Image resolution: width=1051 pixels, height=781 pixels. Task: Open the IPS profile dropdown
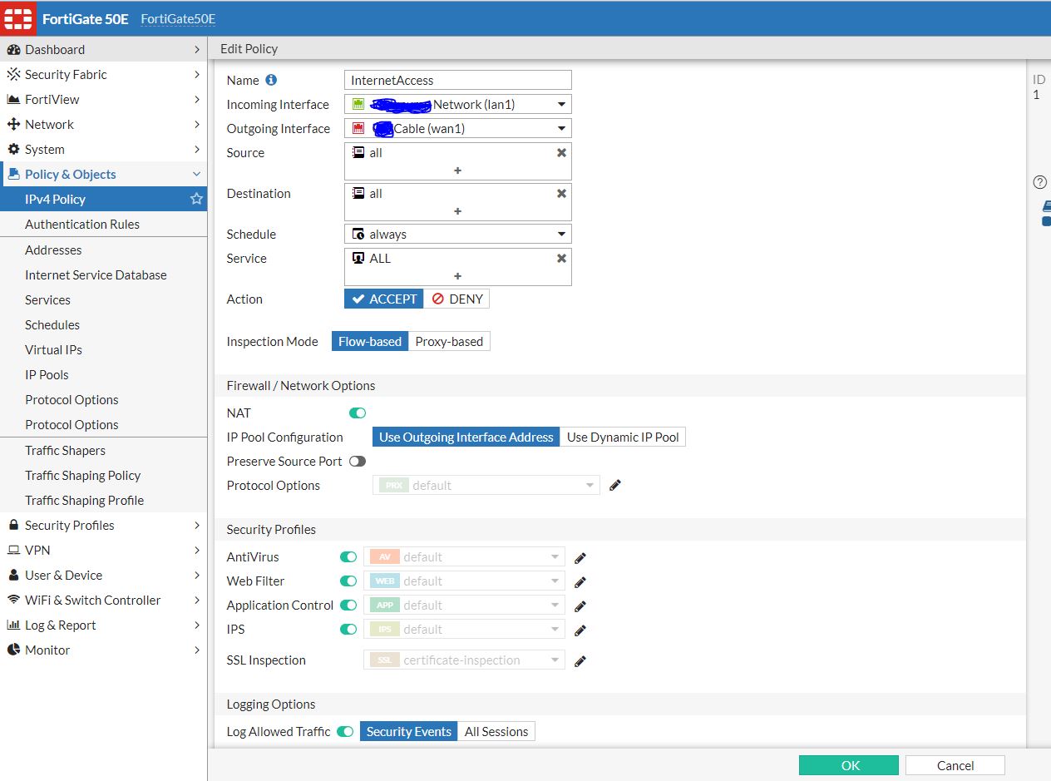[x=464, y=629]
